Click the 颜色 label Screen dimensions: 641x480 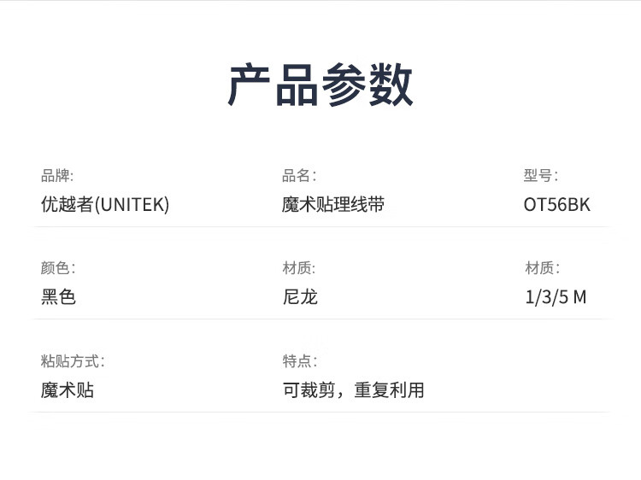(x=58, y=268)
